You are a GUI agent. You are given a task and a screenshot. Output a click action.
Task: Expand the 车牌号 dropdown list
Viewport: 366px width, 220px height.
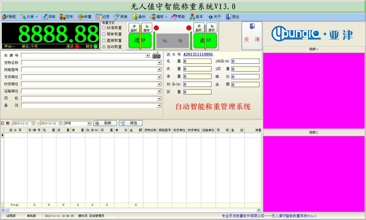tap(147, 56)
